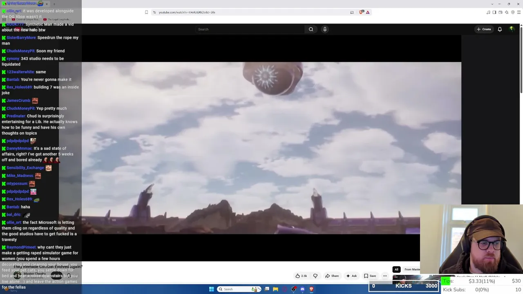Open more actions ellipsis under the video

click(x=385, y=276)
